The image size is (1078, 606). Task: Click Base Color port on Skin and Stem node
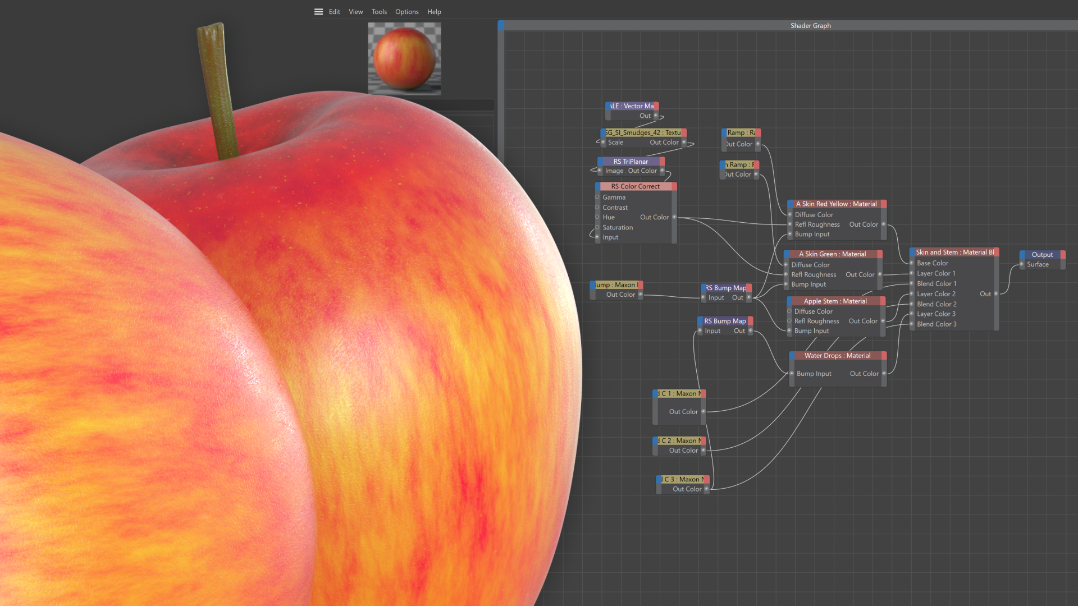[x=912, y=263]
